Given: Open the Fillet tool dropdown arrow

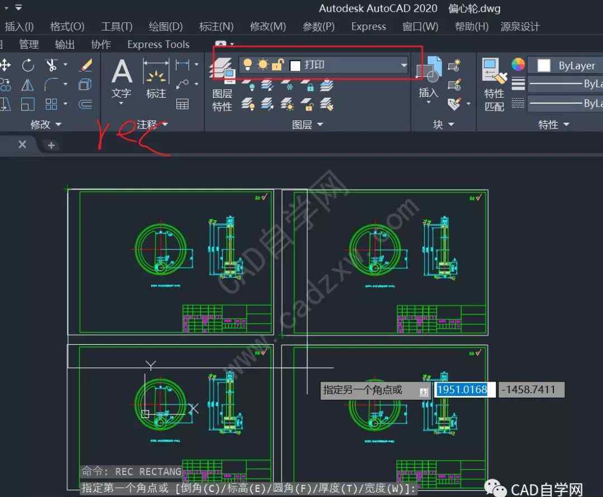Looking at the screenshot, I should [x=65, y=84].
